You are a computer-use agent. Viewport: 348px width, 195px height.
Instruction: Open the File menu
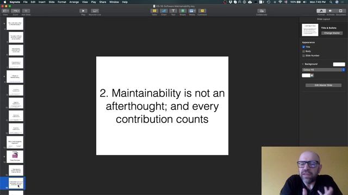point(26,2)
